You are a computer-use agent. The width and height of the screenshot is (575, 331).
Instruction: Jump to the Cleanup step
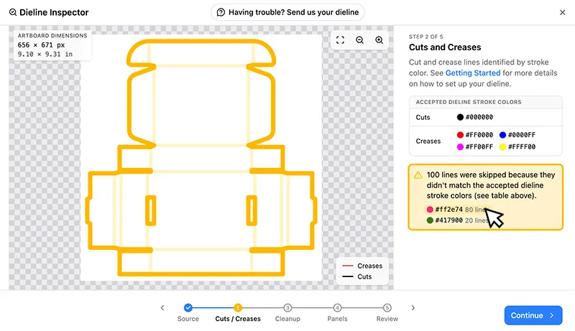[287, 308]
